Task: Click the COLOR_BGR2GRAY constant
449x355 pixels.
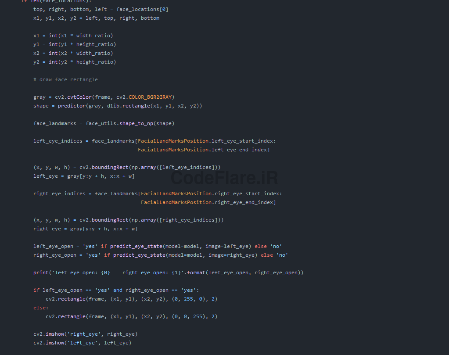Action: coord(151,97)
